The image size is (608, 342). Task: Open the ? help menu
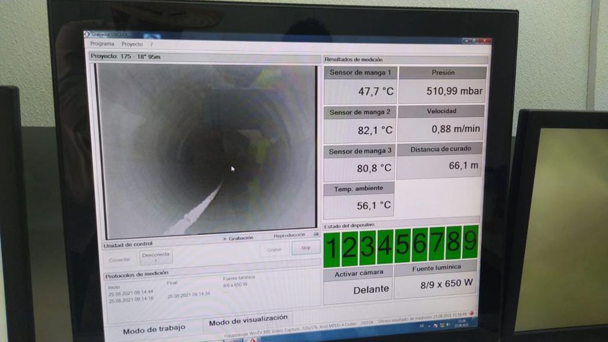151,44
